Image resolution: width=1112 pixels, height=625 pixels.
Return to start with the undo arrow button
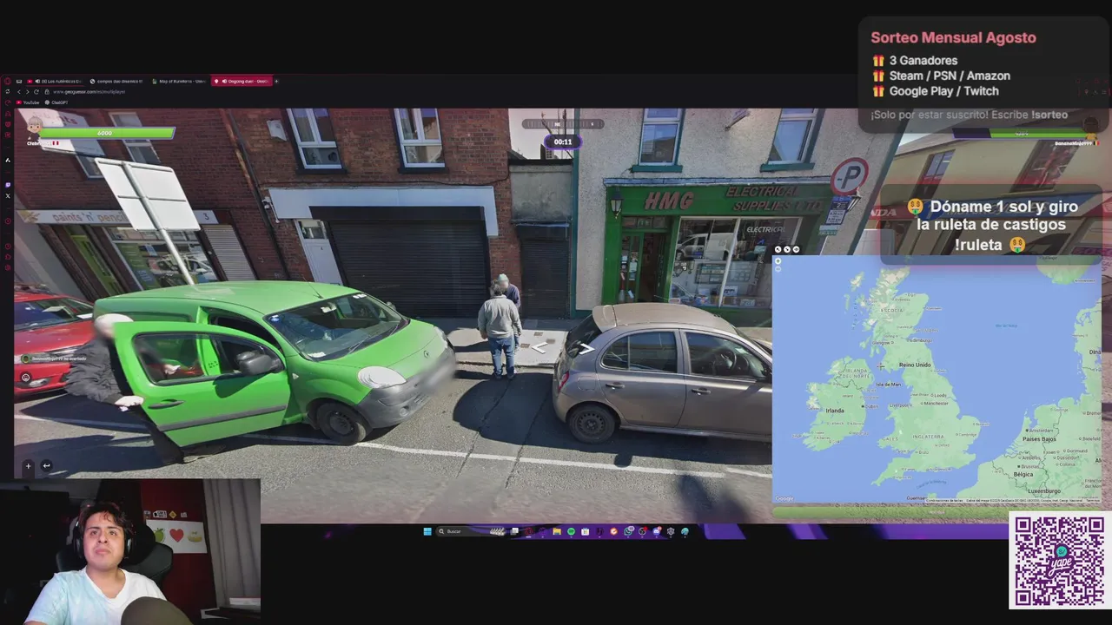46,466
